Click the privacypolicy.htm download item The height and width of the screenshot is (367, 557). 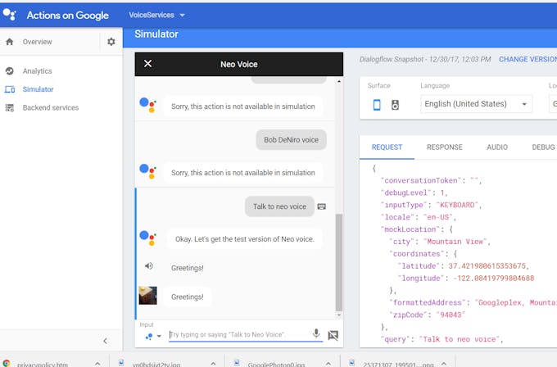point(43,365)
